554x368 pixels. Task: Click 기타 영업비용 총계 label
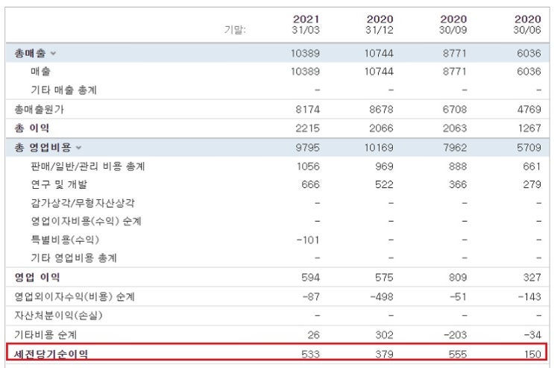[74, 258]
